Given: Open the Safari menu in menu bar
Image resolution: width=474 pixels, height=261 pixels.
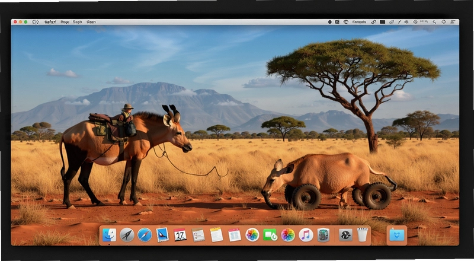Looking at the screenshot, I should [x=50, y=22].
